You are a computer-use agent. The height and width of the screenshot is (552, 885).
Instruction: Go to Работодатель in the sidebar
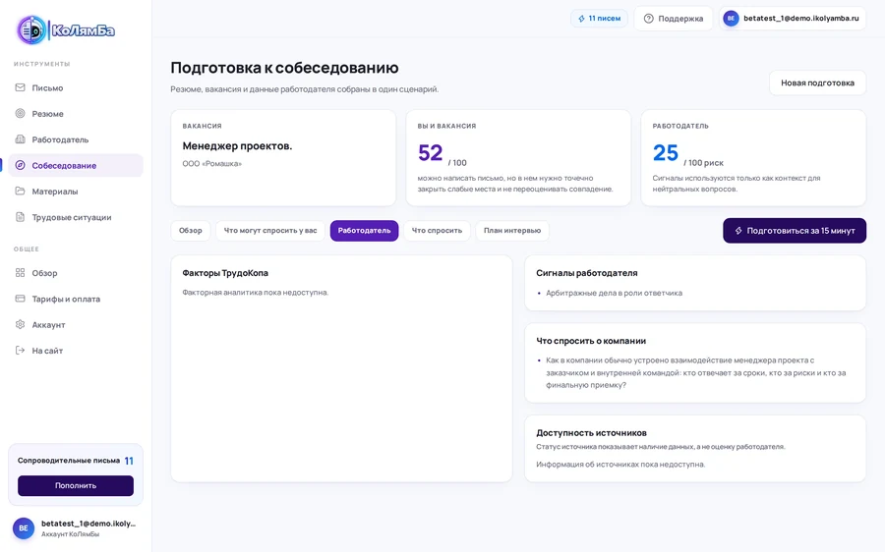pos(75,139)
